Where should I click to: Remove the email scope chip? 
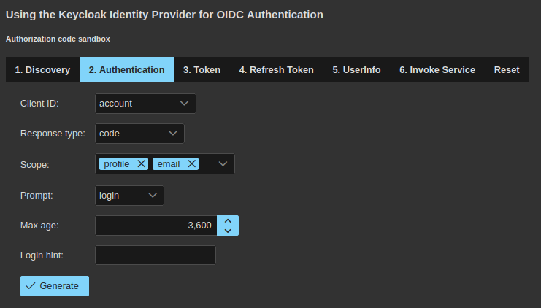192,163
